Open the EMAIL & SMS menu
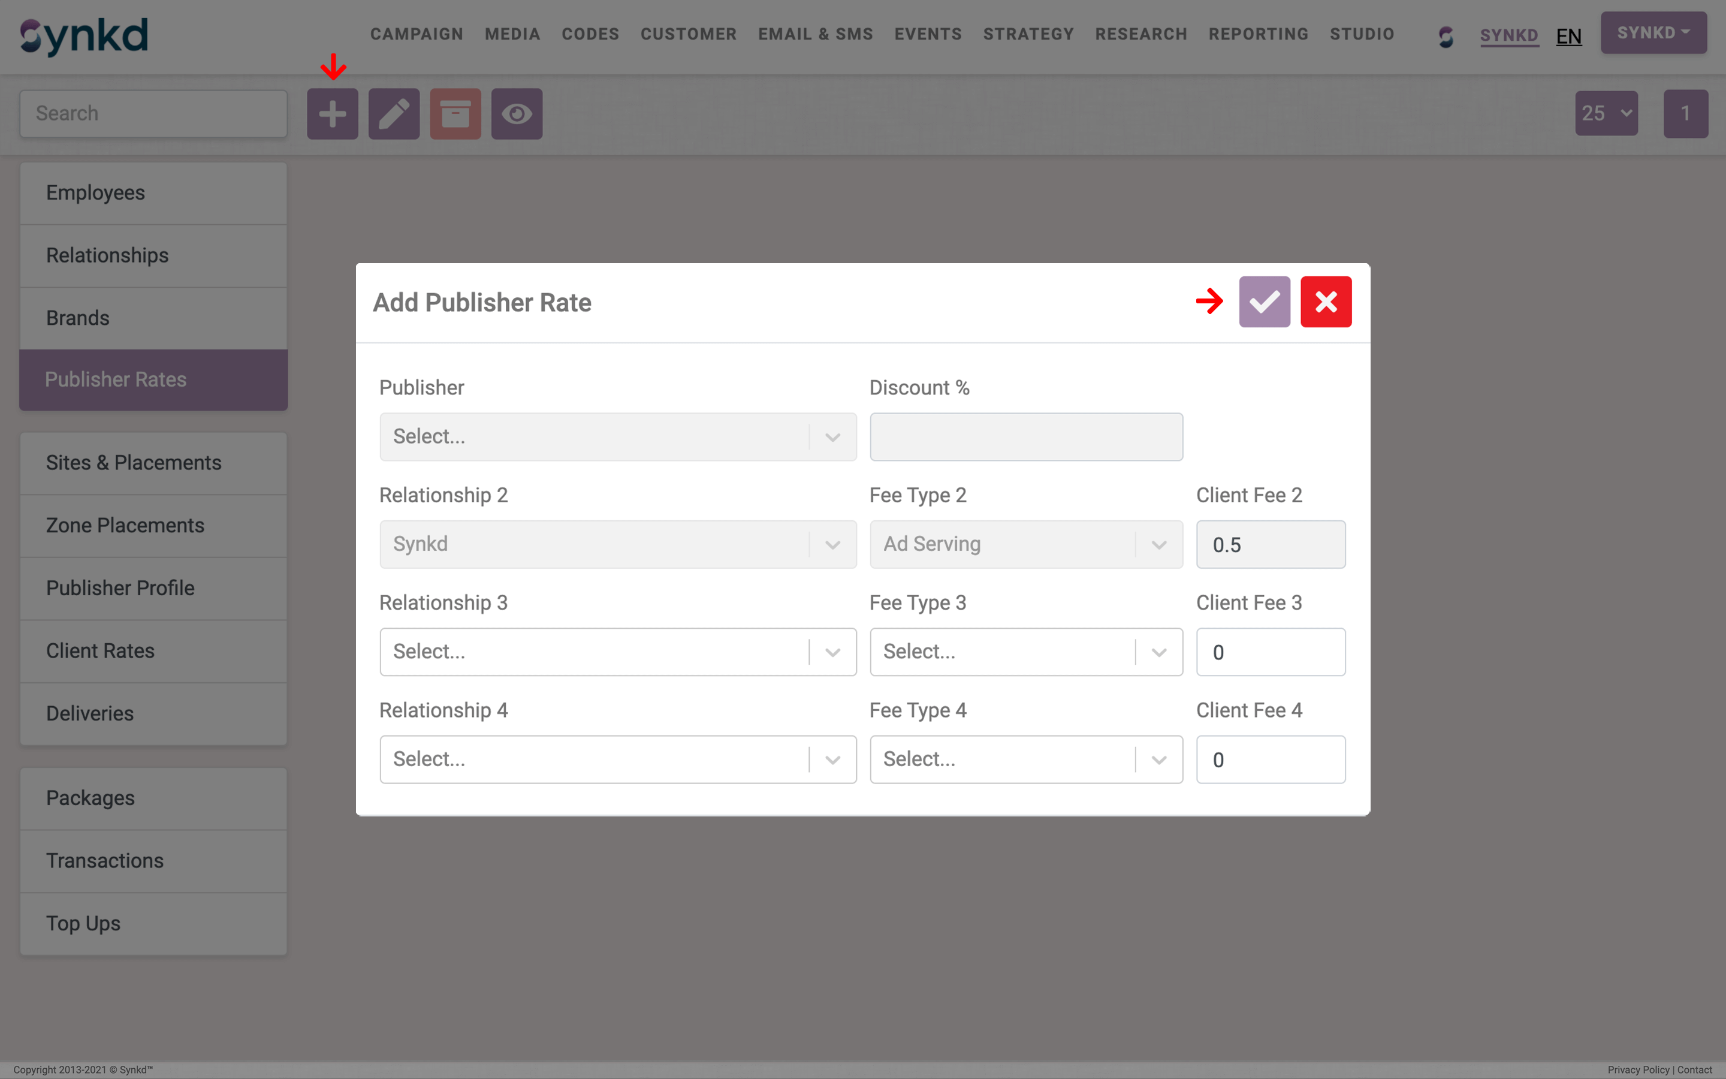The image size is (1726, 1079). tap(815, 34)
